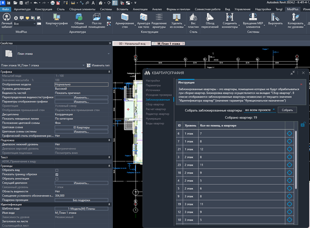Open the Архитектура ribbon tab
Screen dimensions: 310x228
pos(22,9)
